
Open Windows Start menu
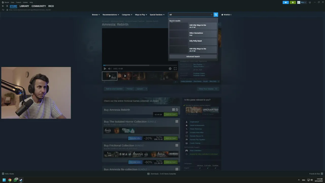click(x=4, y=180)
